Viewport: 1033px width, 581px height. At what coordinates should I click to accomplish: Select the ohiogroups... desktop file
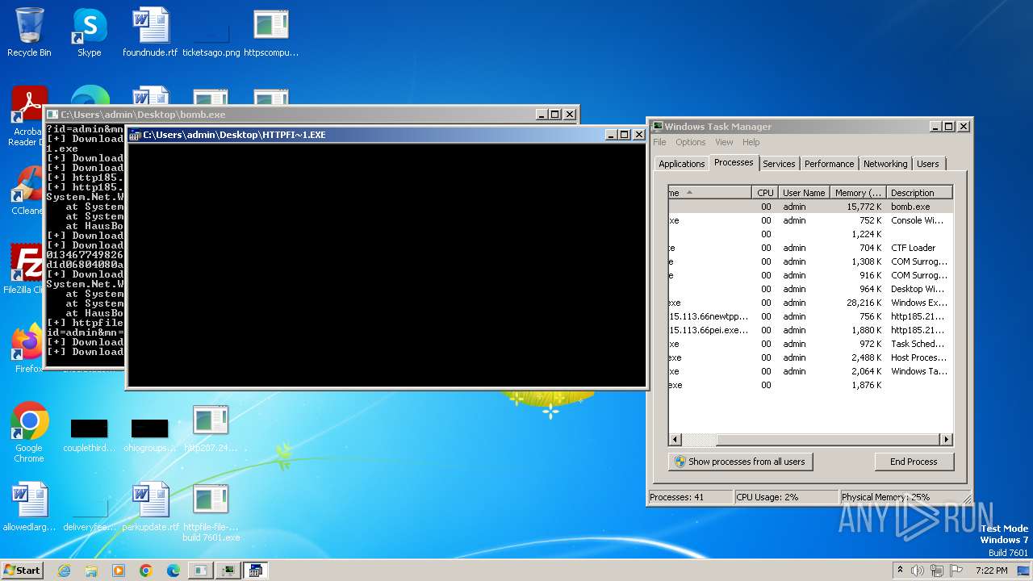pos(150,435)
